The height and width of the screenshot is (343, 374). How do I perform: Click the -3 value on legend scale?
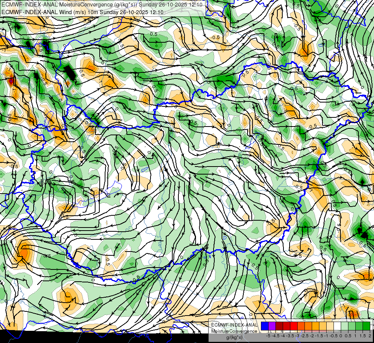click(x=298, y=336)
